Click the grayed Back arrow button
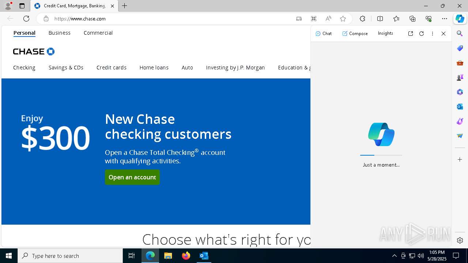The width and height of the screenshot is (468, 263). [10, 19]
